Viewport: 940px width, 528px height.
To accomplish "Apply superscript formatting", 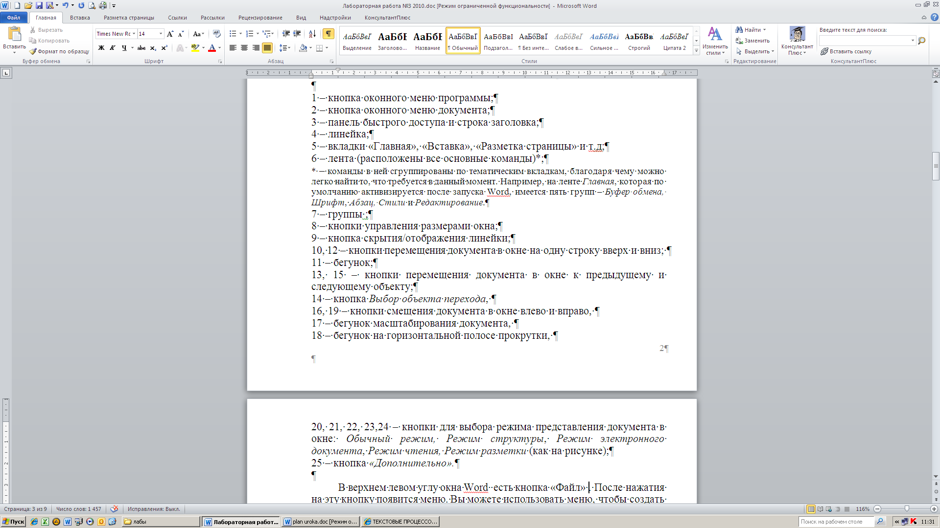I will tap(164, 48).
